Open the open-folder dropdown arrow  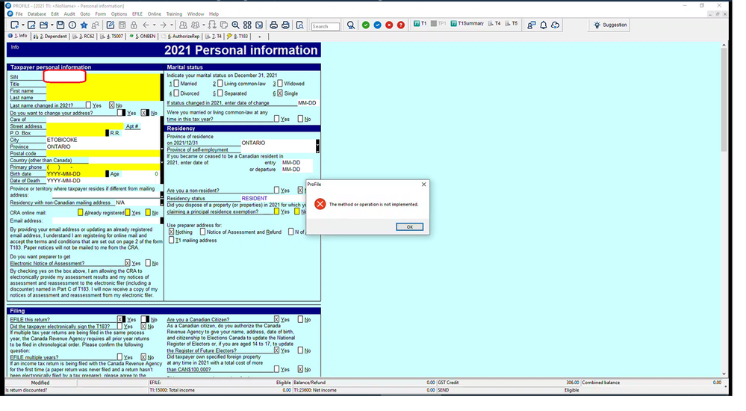coord(52,25)
